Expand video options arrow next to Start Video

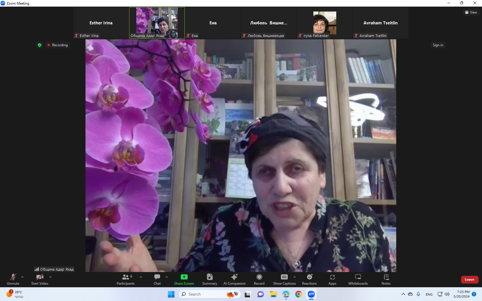pyautogui.click(x=50, y=277)
